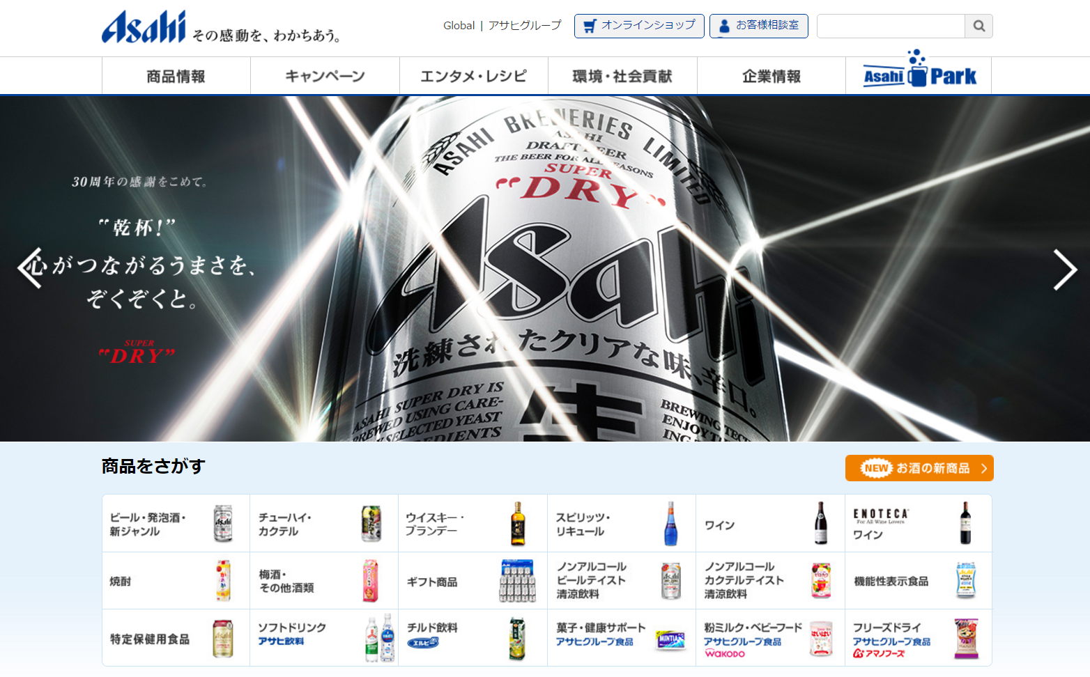This screenshot has width=1090, height=677.
Task: Click the ENOTECA wine bottle image
Action: pos(965,522)
